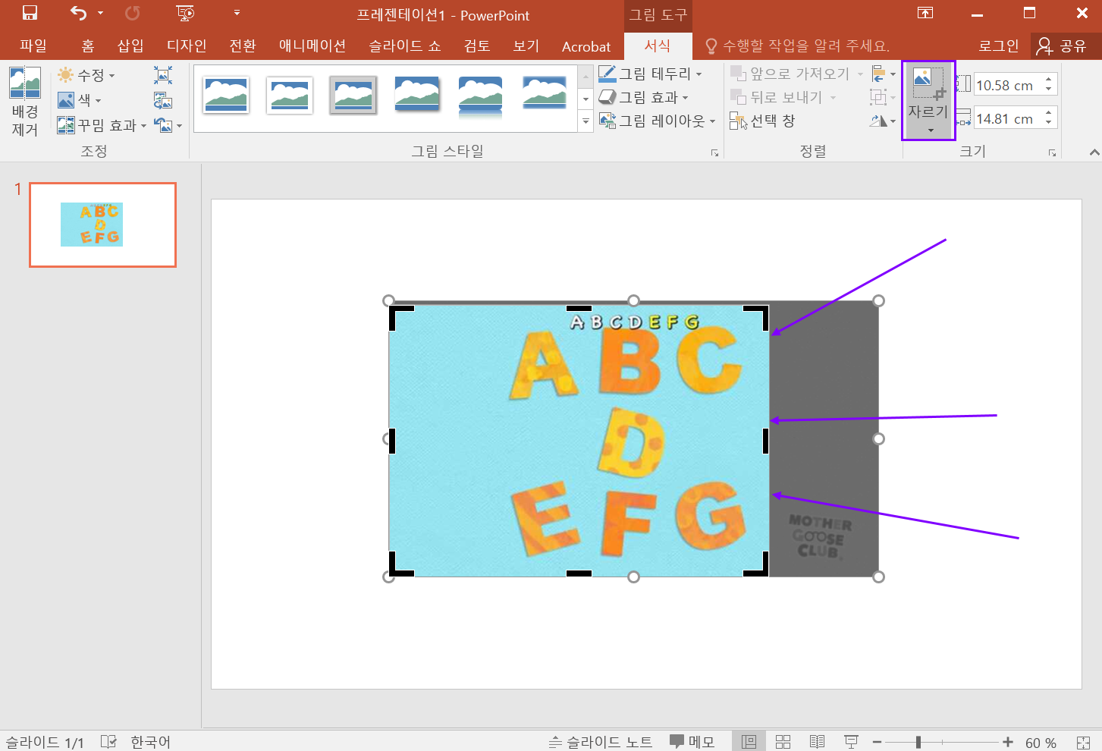Viewport: 1102px width, 751px height.
Task: Open the Customize Quick Access Toolbar dropdown
Action: (x=237, y=13)
